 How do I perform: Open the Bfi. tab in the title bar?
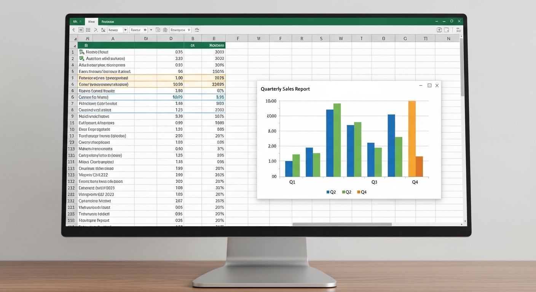tap(77, 22)
